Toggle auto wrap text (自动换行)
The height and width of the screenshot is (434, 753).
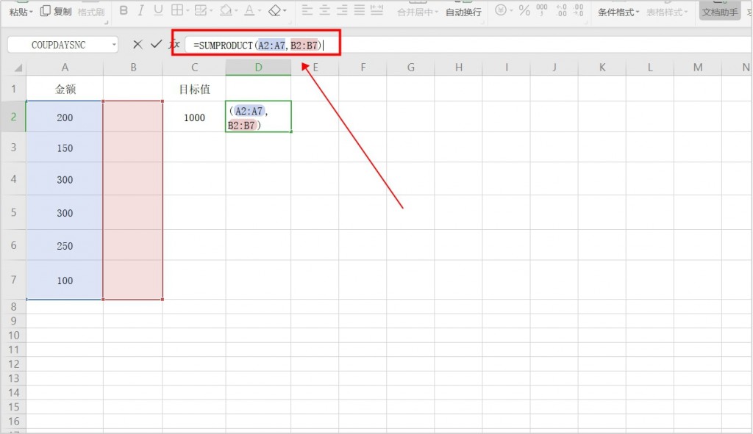[463, 12]
